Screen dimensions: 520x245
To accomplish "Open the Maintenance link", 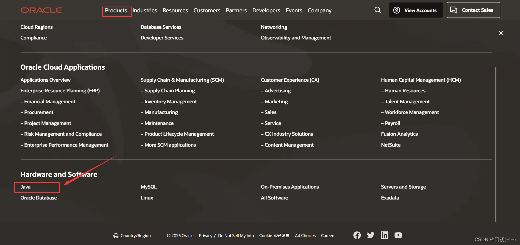I will tap(157, 123).
